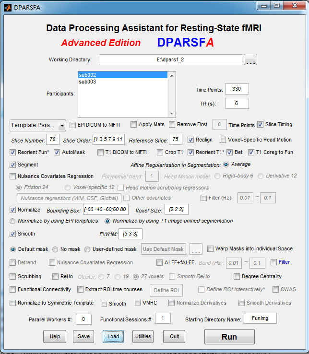The width and height of the screenshot is (309, 354).
Task: Select participant sub002
Action: pos(123,75)
